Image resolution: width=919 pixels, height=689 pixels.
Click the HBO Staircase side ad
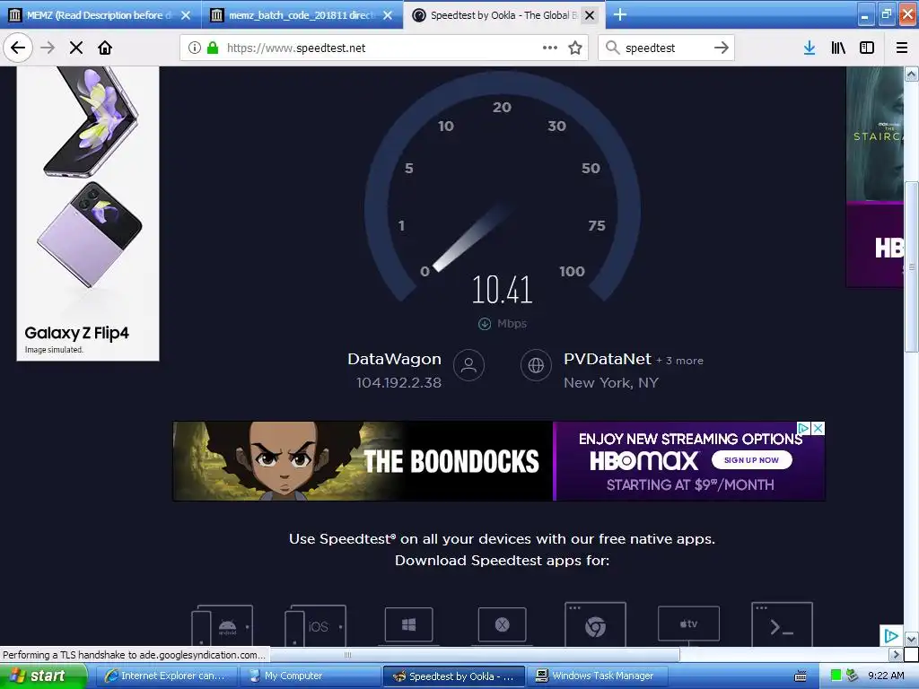tap(874, 177)
